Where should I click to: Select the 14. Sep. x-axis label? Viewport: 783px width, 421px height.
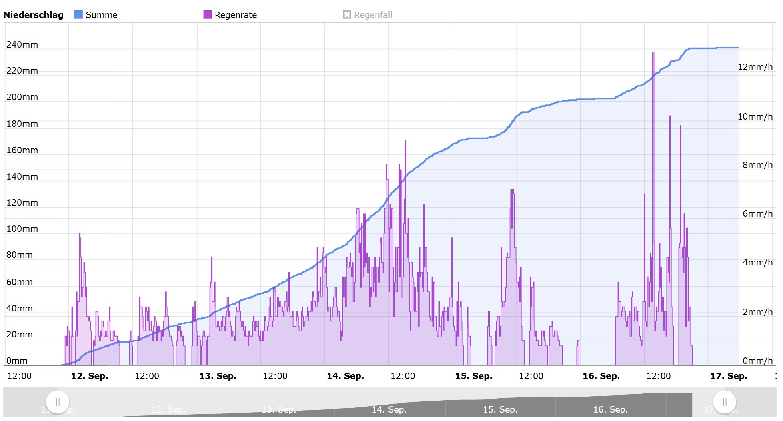pyautogui.click(x=345, y=376)
